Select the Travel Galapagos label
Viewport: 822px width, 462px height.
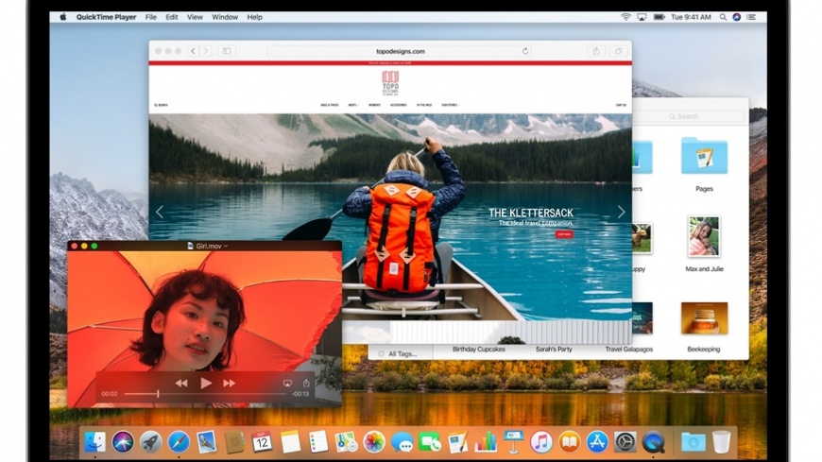click(x=629, y=350)
